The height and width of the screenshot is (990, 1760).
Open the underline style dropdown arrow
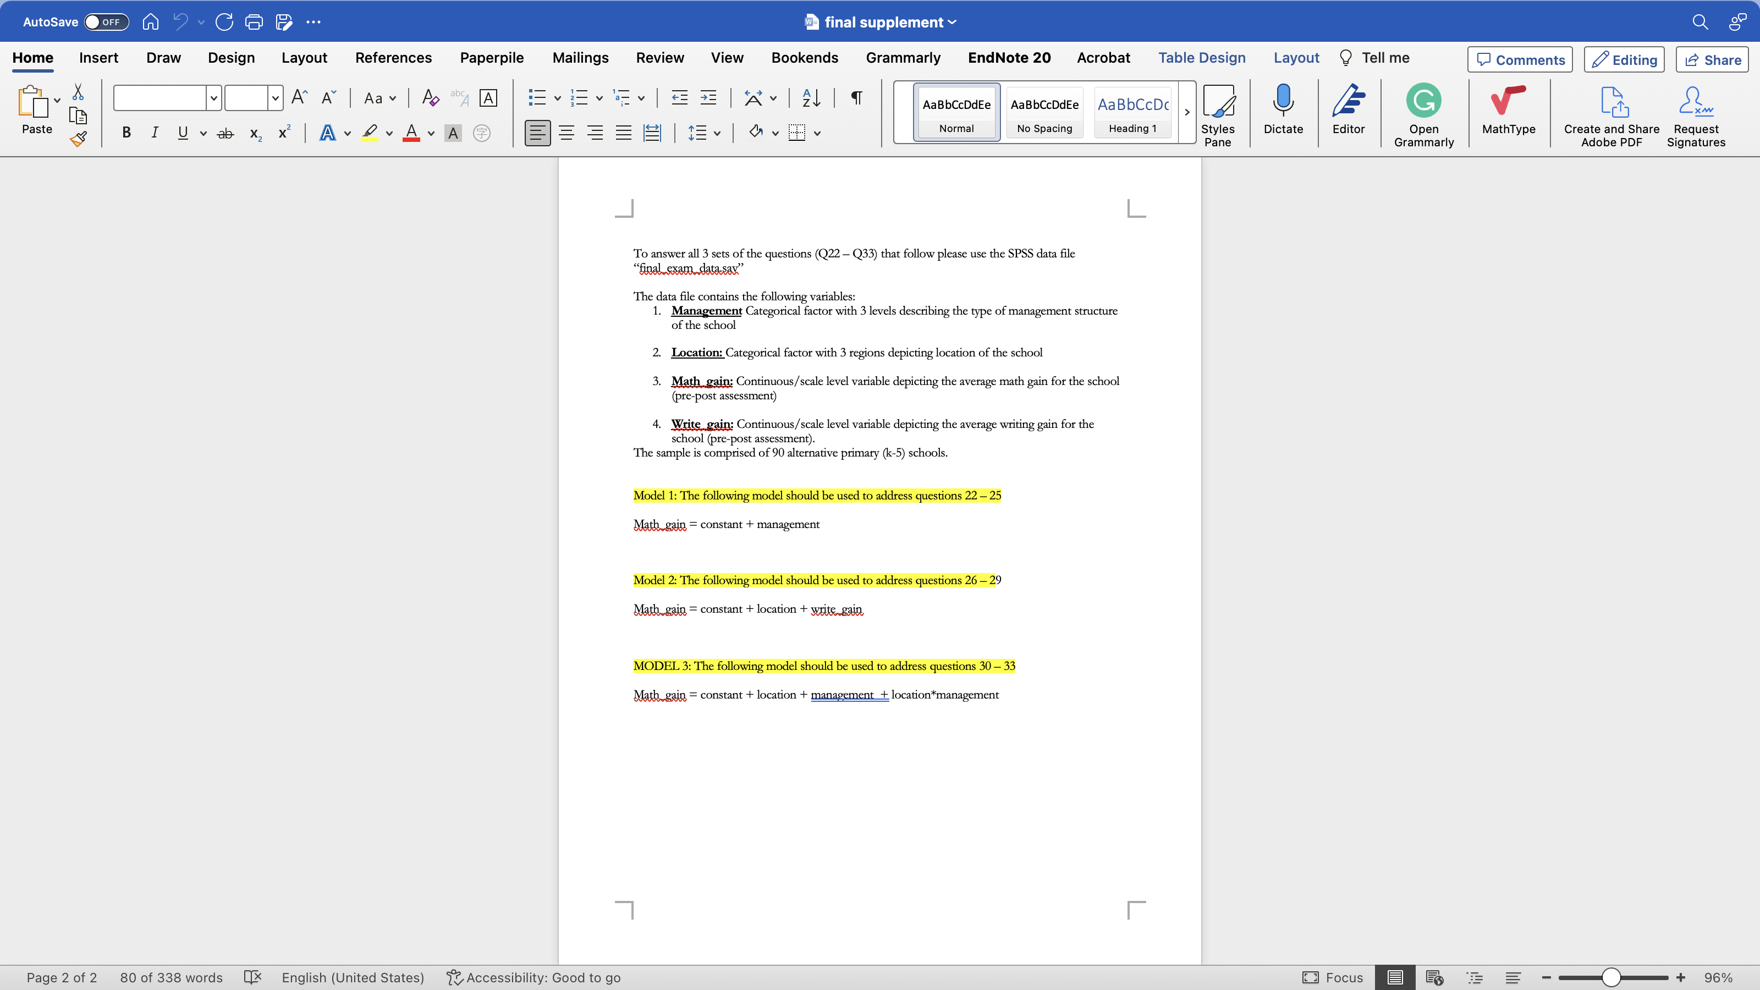coord(204,133)
